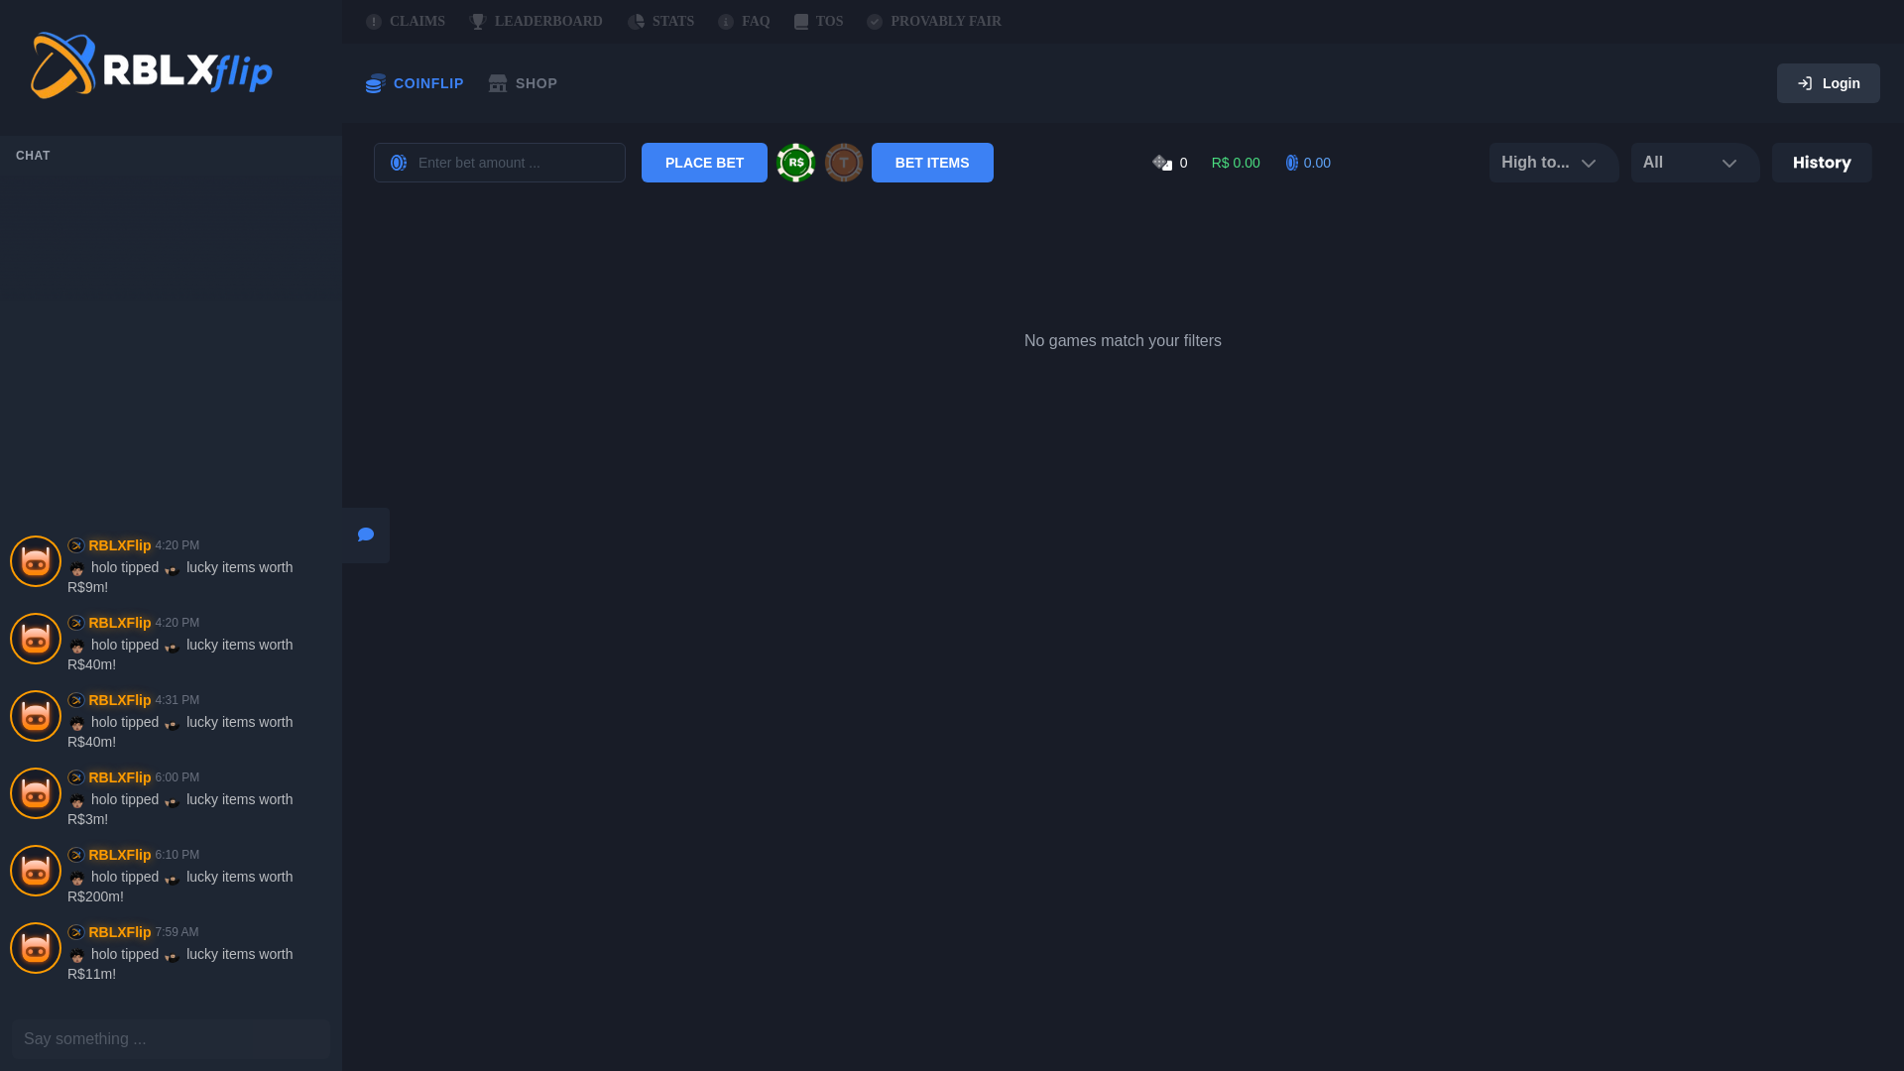Click the Bet Items button
Viewport: 1904px width, 1071px height.
click(x=932, y=163)
